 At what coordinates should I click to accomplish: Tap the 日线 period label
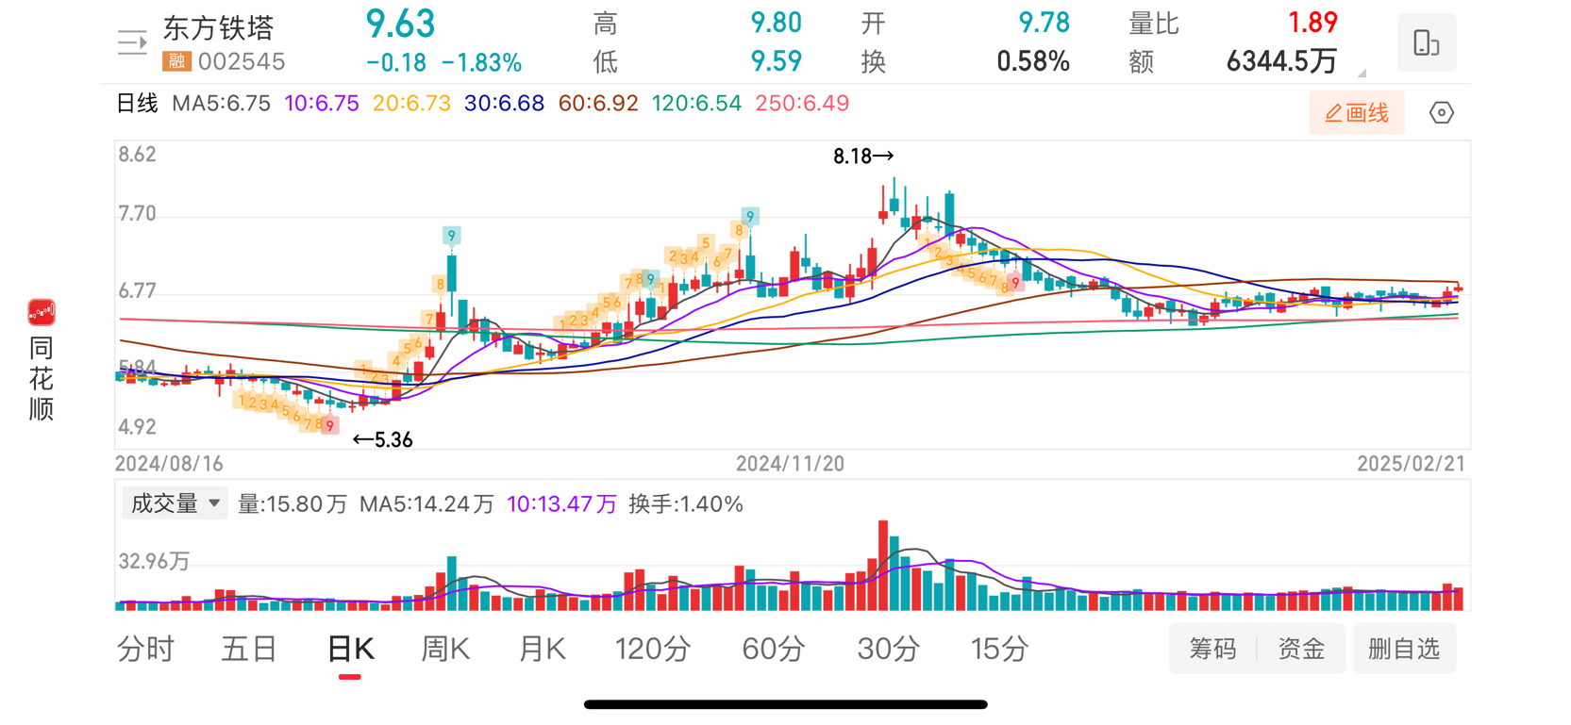point(137,104)
